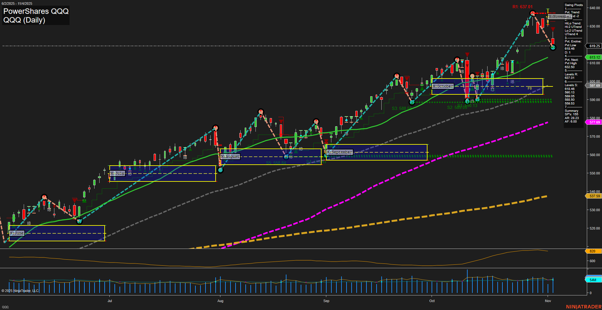Click the swing high pivot marker near R1

tap(533, 13)
